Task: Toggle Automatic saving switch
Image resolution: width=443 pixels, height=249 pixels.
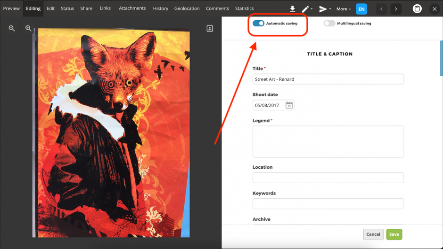Action: tap(258, 23)
